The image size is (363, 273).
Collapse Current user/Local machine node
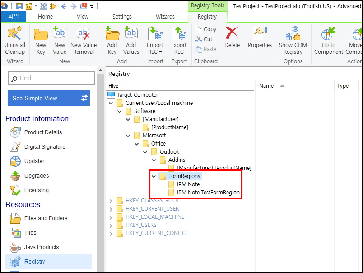111,103
